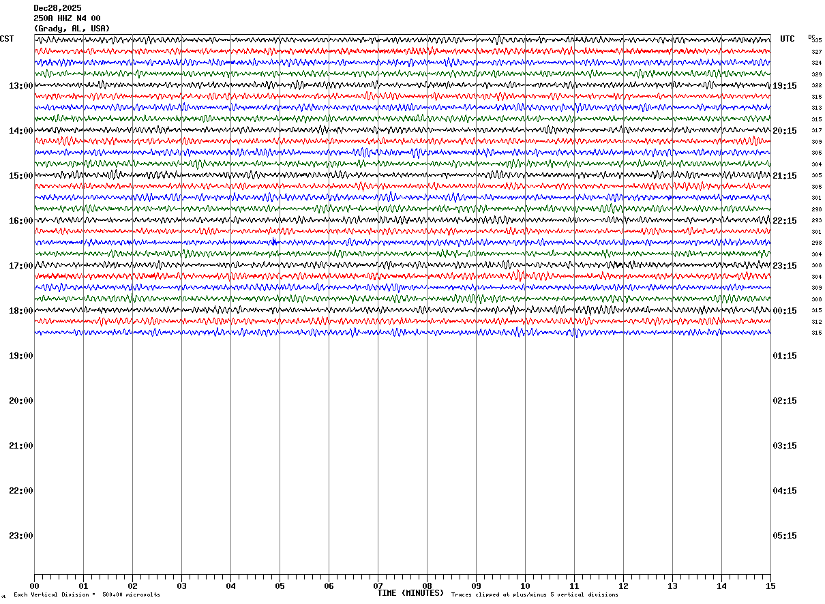
Task: Click the DC offset value 293
Action: (x=817, y=220)
